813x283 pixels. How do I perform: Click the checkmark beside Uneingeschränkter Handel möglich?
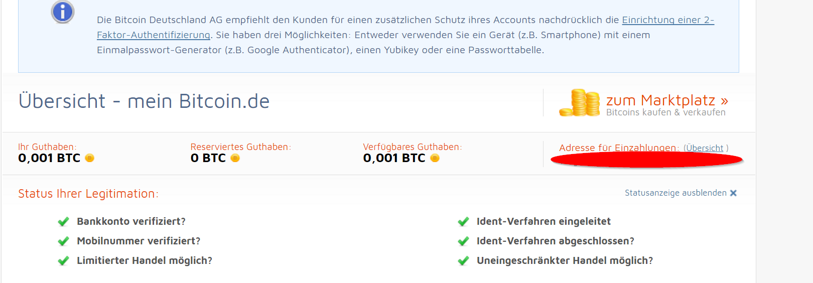tap(463, 261)
